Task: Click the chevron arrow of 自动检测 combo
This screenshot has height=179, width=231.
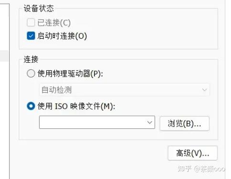Action: coord(204,90)
